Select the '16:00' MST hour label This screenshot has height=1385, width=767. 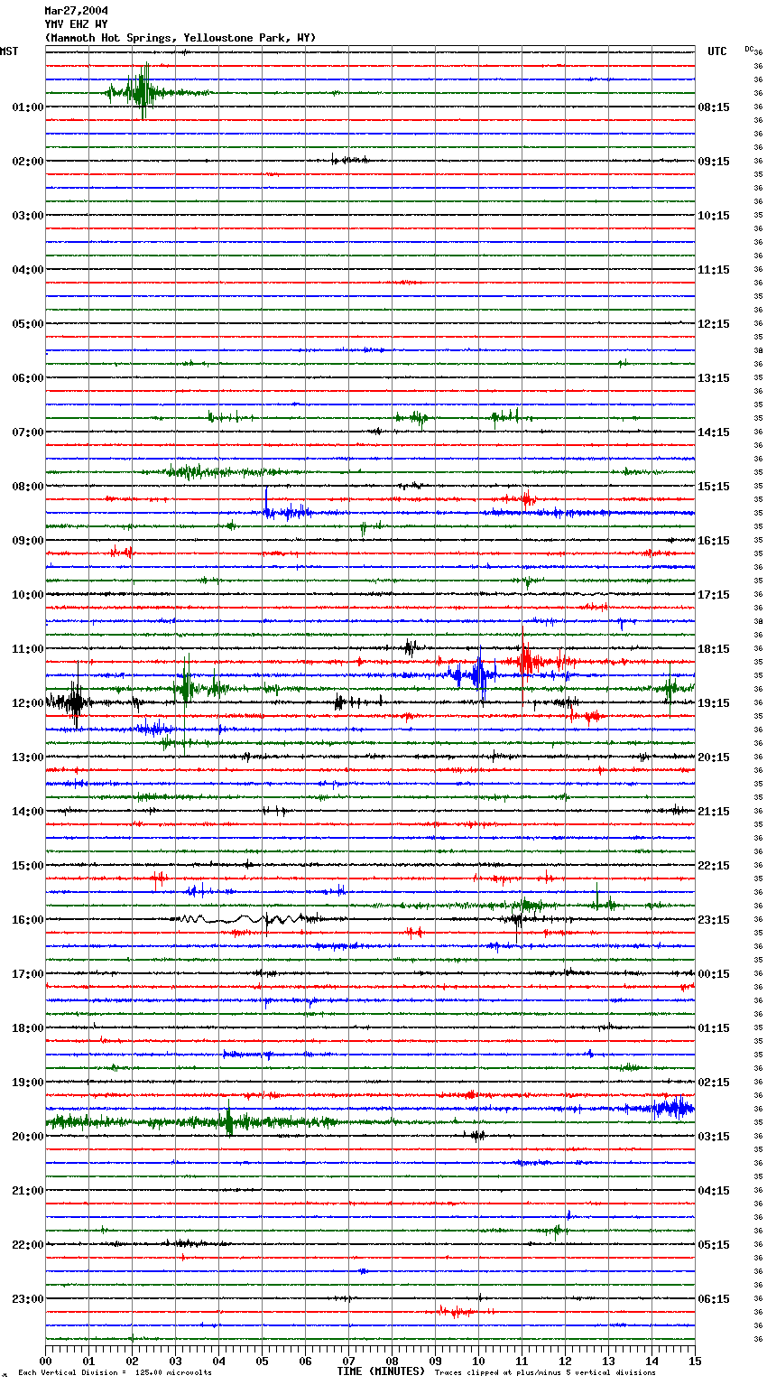[28, 920]
